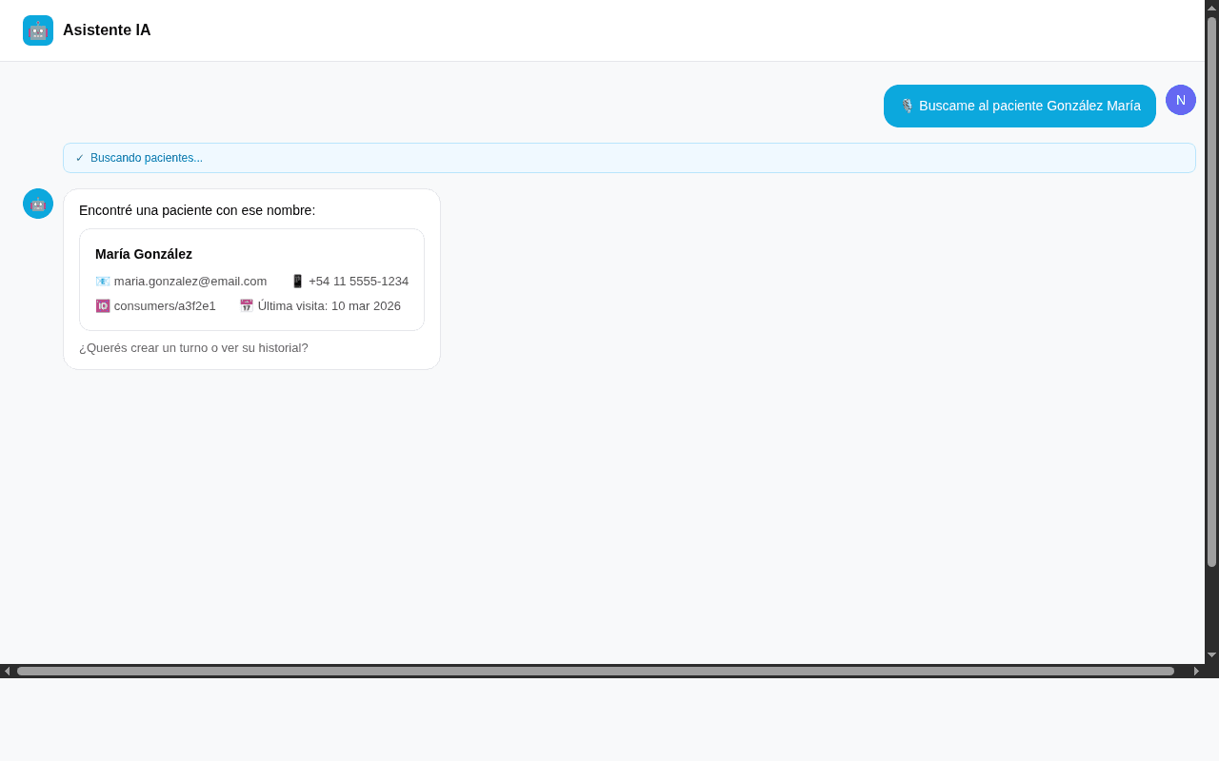
Task: Select the message 'Buscame al paciente González María'
Action: pos(1020,106)
